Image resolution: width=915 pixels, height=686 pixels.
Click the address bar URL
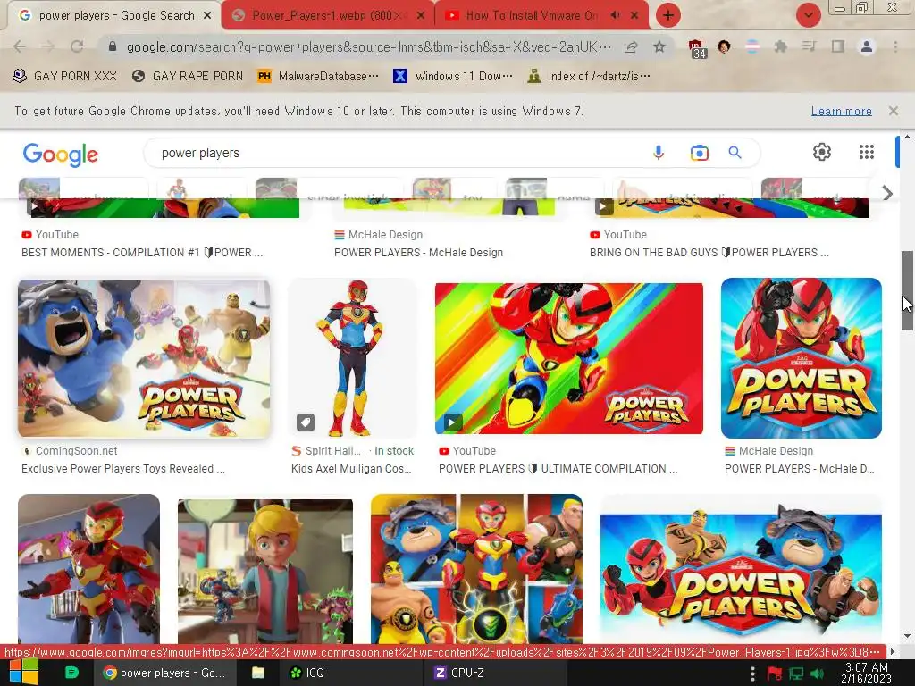(x=369, y=46)
